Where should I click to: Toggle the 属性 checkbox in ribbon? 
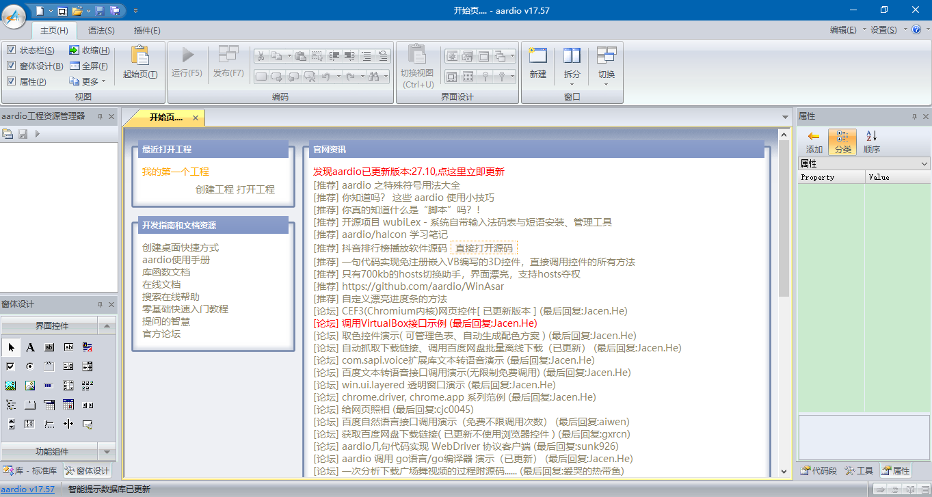tap(11, 82)
